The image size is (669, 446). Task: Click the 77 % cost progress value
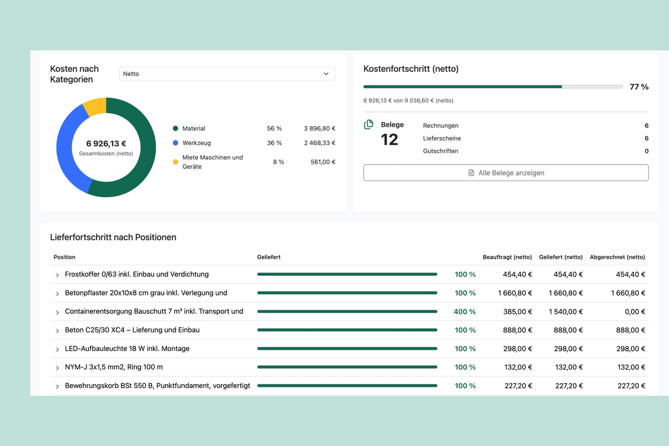pos(639,87)
